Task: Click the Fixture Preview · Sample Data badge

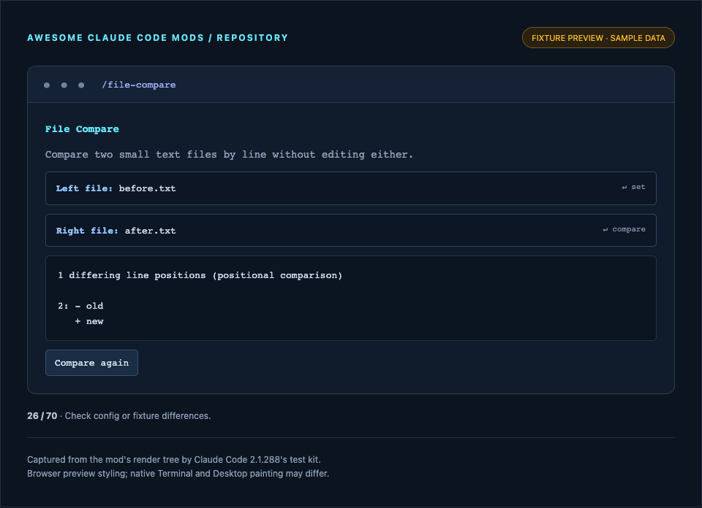Action: point(598,38)
